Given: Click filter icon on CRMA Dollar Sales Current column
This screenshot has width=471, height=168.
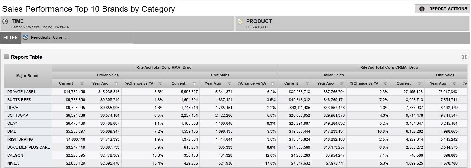Looking at the screenshot, I should click(307, 84).
